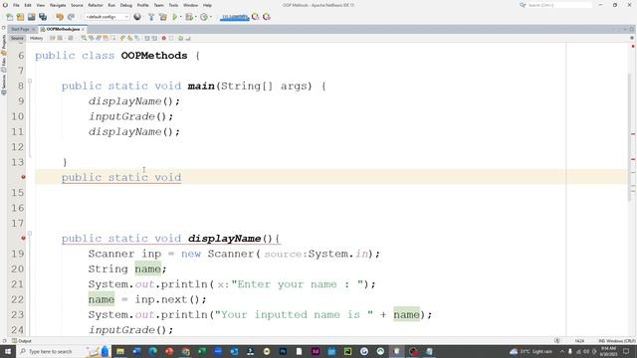This screenshot has height=358, width=637.
Task: Click the Build Project hammer icon
Action: [x=151, y=17]
